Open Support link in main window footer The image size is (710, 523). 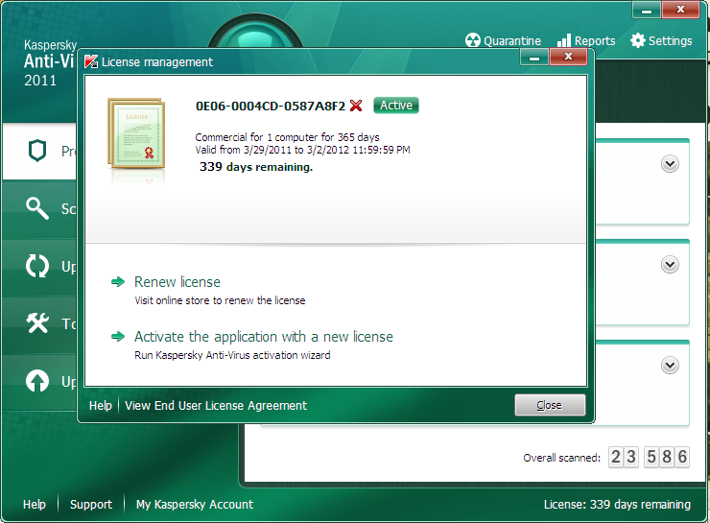click(x=91, y=505)
